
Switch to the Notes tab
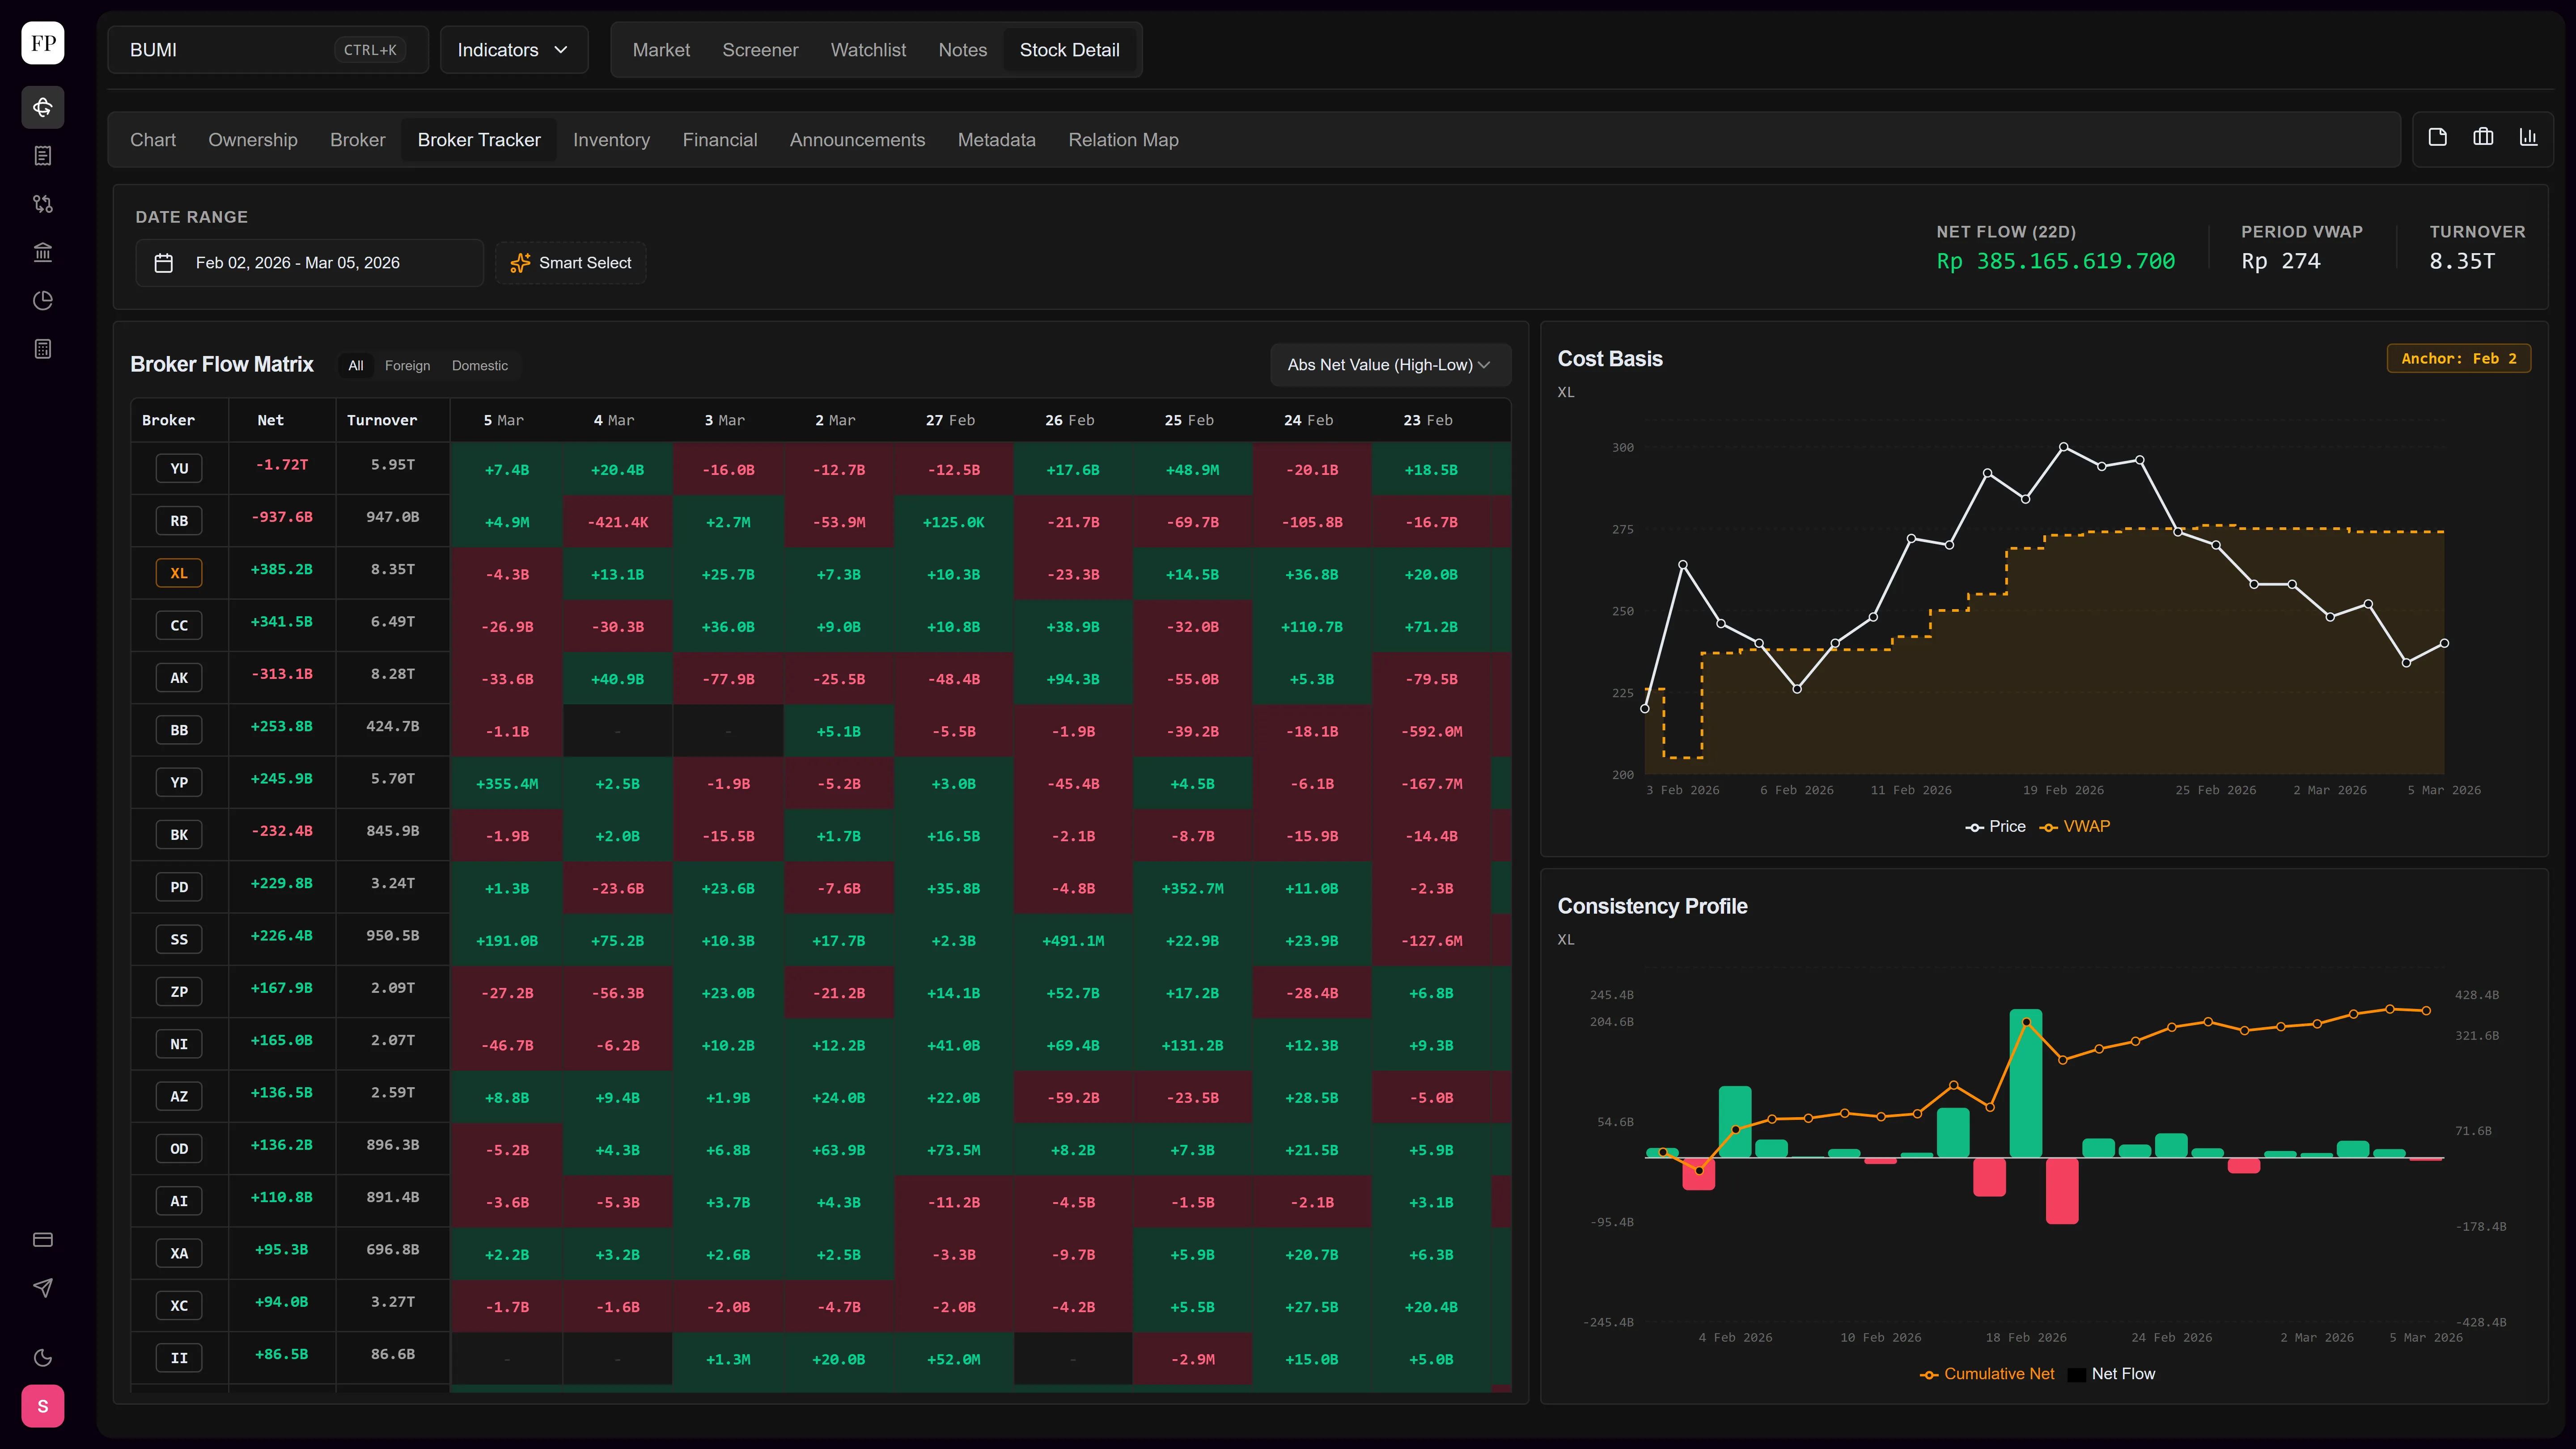962,50
